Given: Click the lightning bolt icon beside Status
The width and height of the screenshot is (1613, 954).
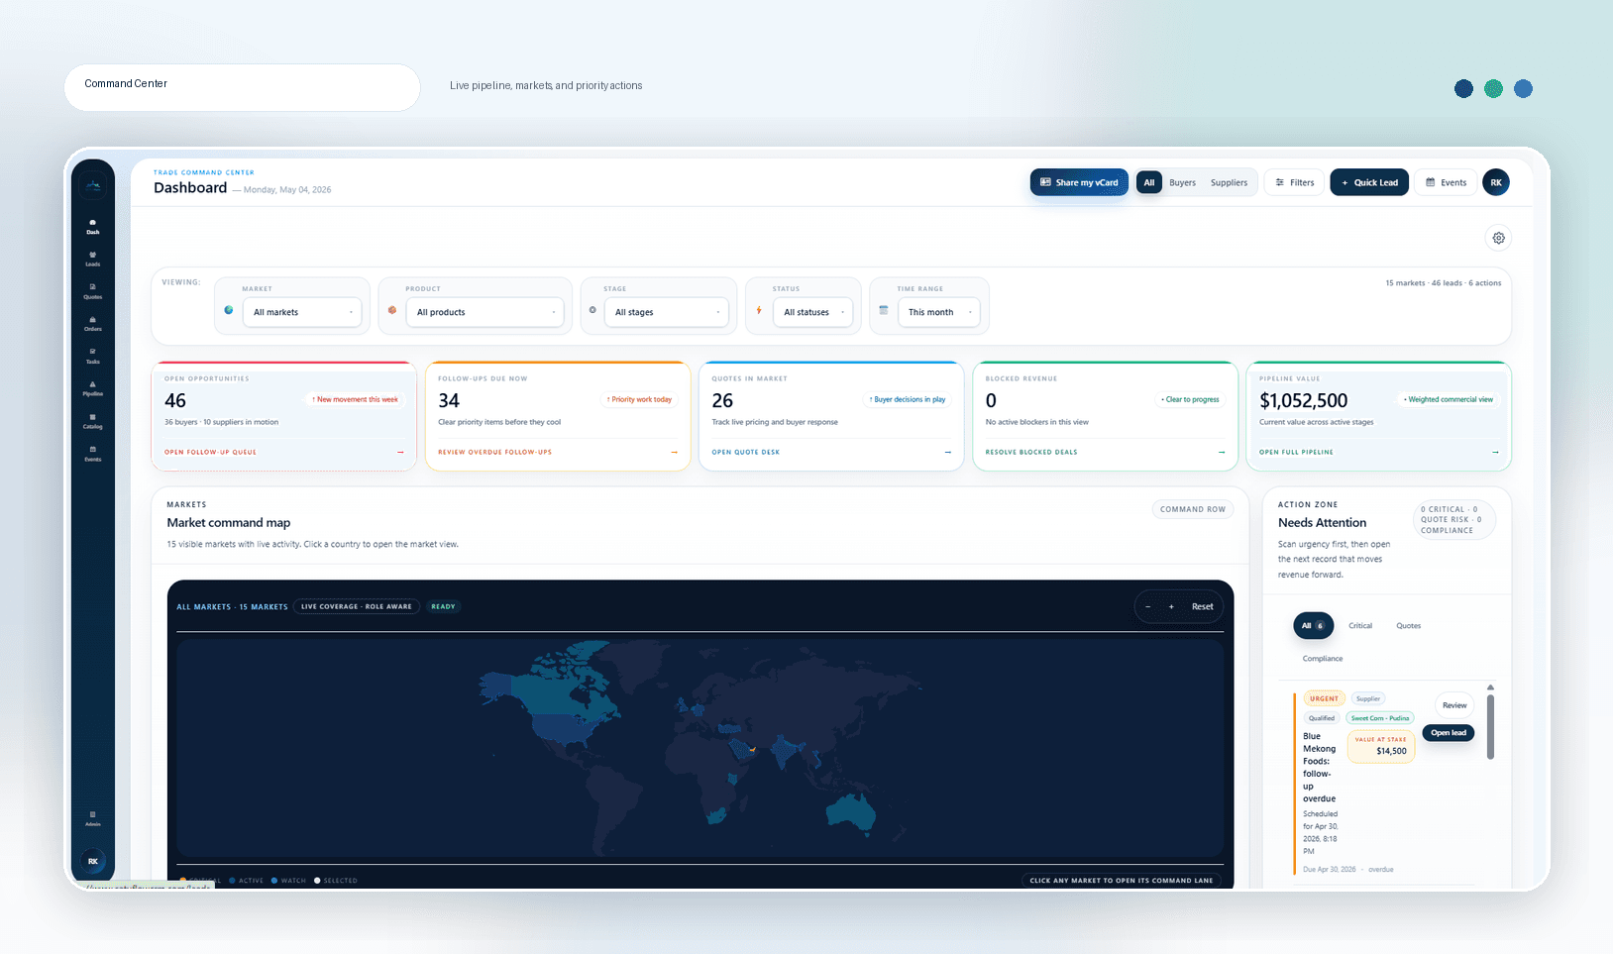Looking at the screenshot, I should [759, 310].
